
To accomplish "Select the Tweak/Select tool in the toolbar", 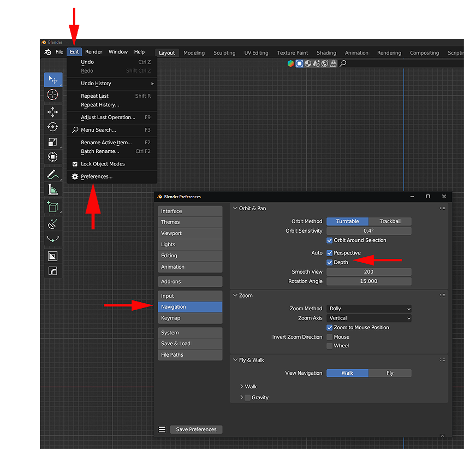I will click(x=53, y=79).
